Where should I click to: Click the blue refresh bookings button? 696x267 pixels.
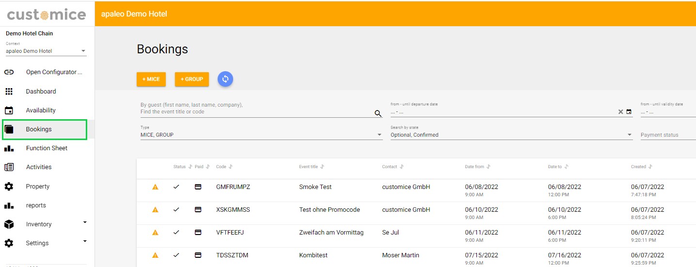click(x=225, y=79)
